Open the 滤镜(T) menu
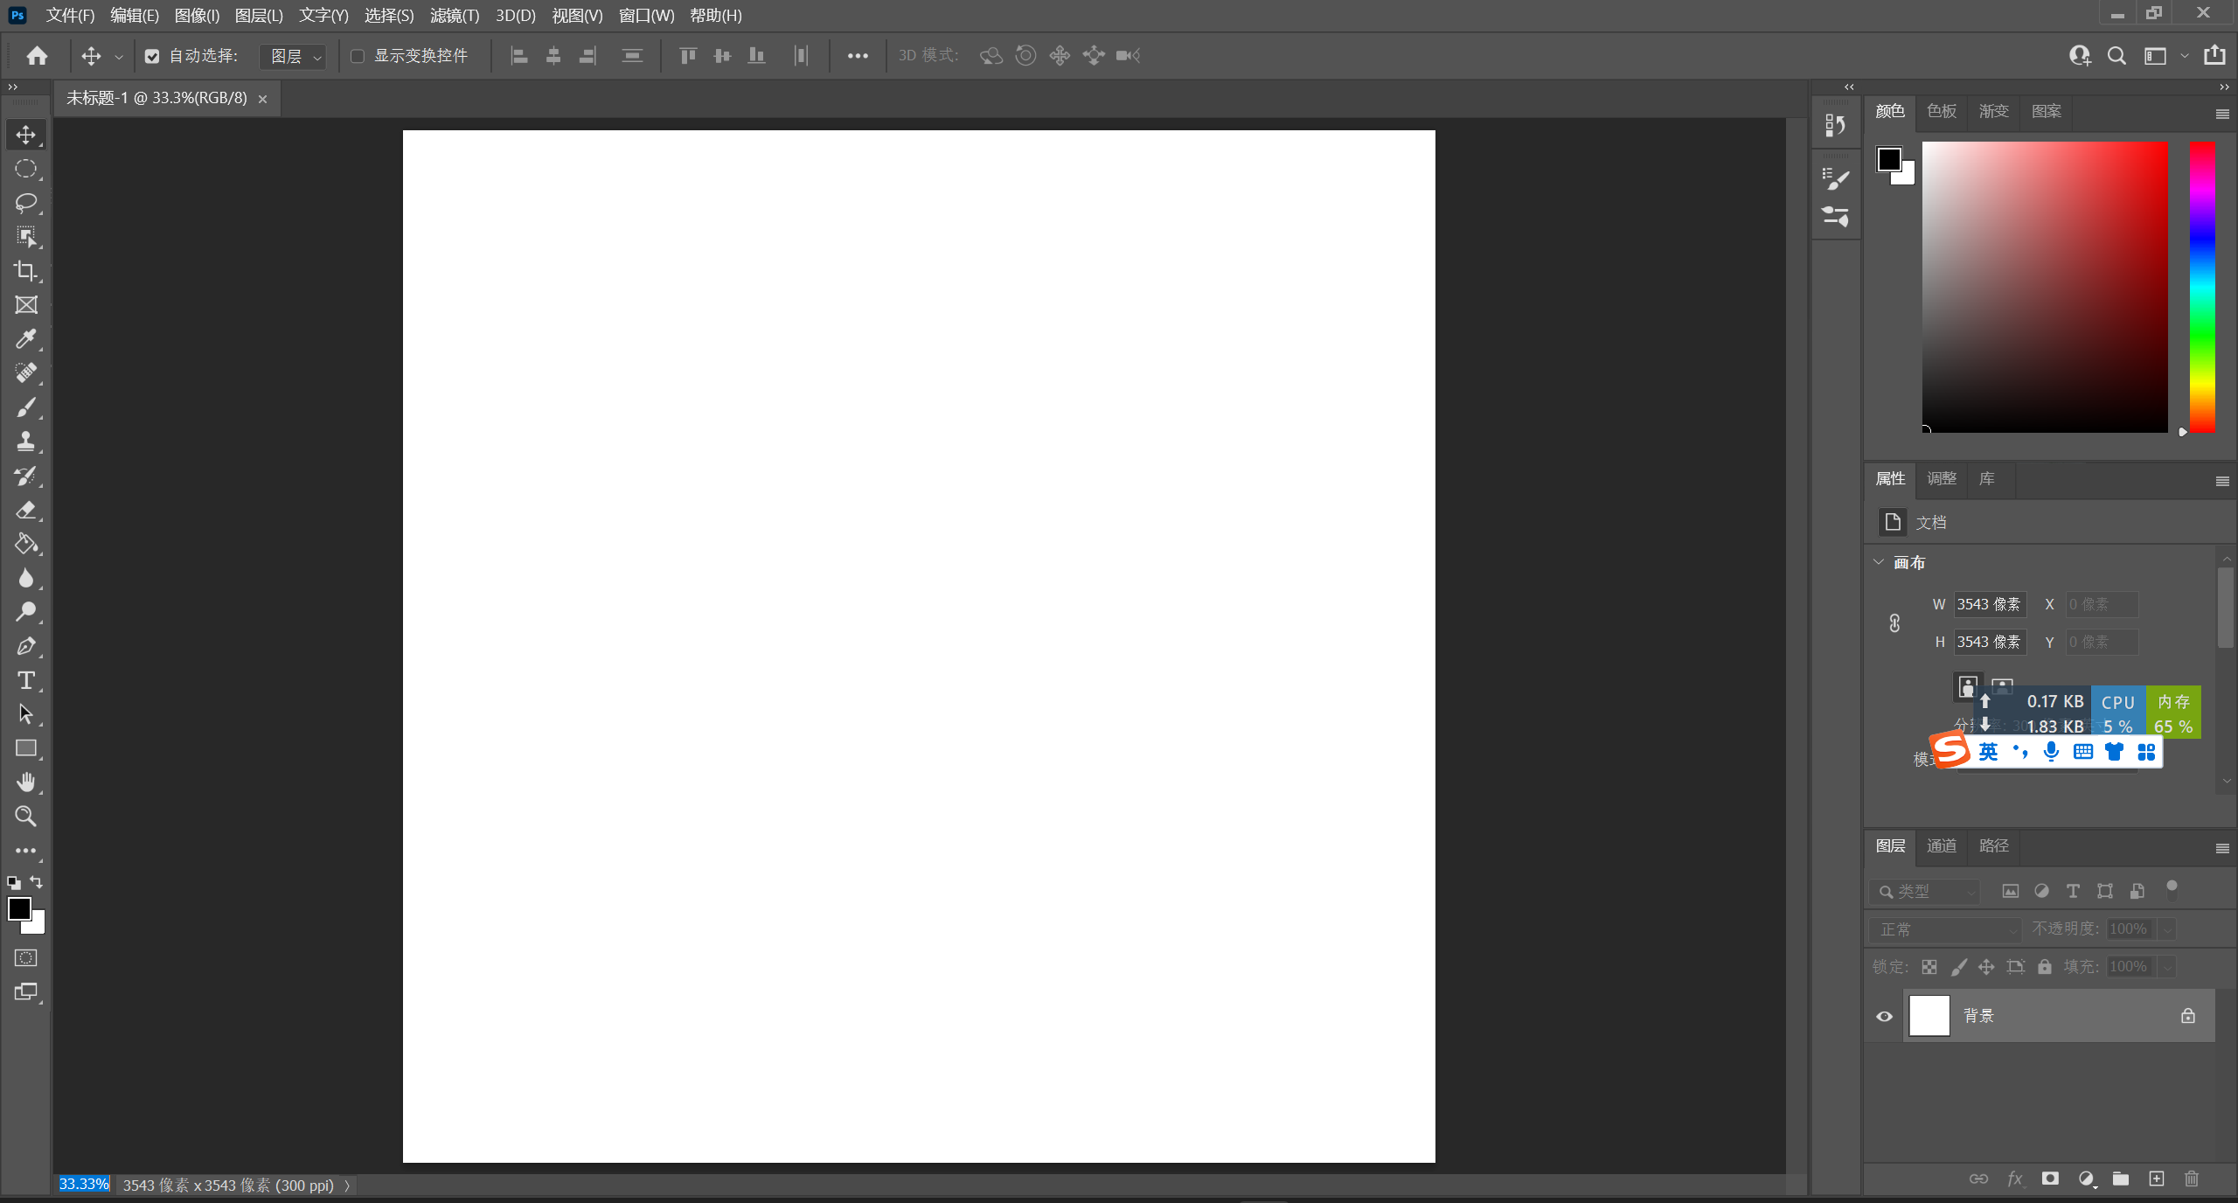Screen dimensions: 2238x1203 coord(454,16)
